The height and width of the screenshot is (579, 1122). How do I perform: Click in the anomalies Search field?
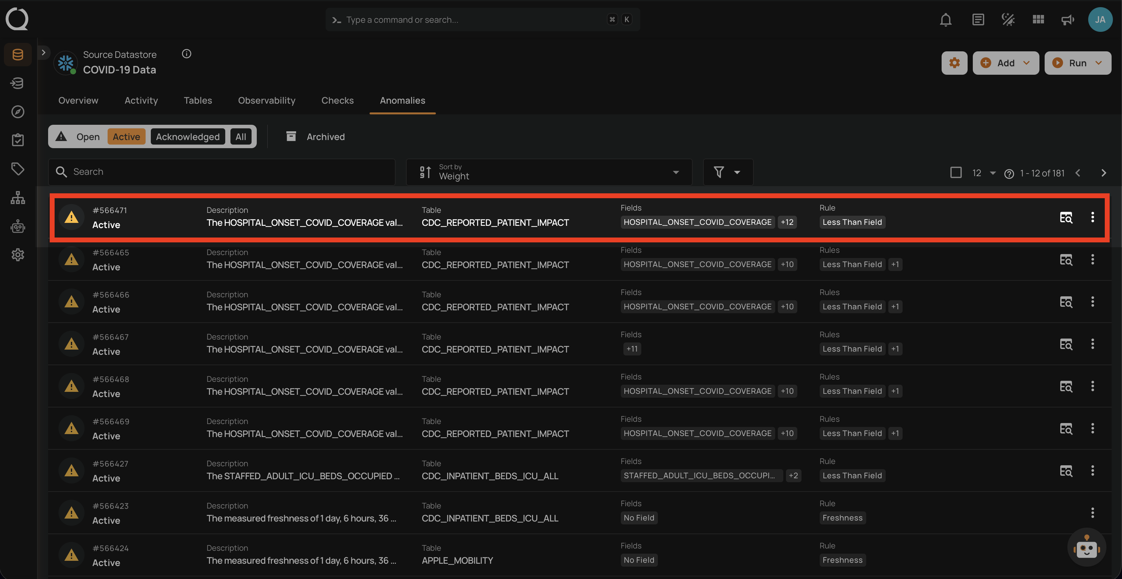point(222,172)
